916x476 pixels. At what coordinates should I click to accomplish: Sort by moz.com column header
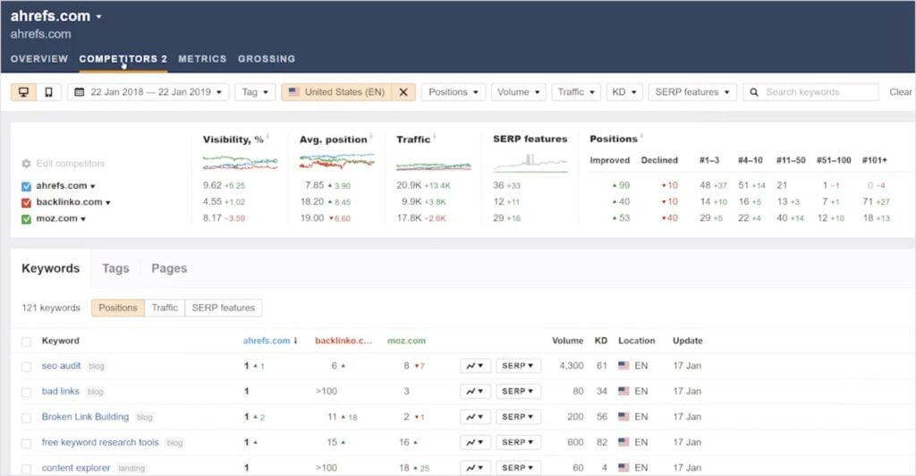407,341
